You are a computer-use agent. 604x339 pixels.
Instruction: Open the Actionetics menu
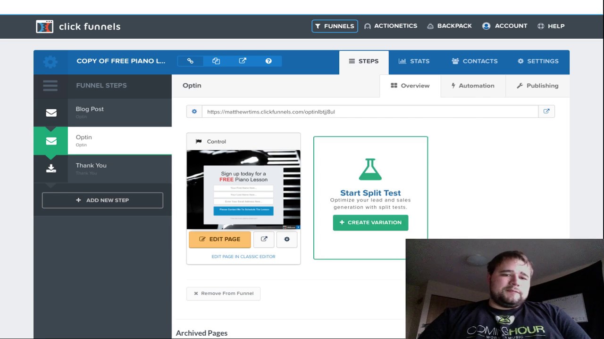[391, 26]
